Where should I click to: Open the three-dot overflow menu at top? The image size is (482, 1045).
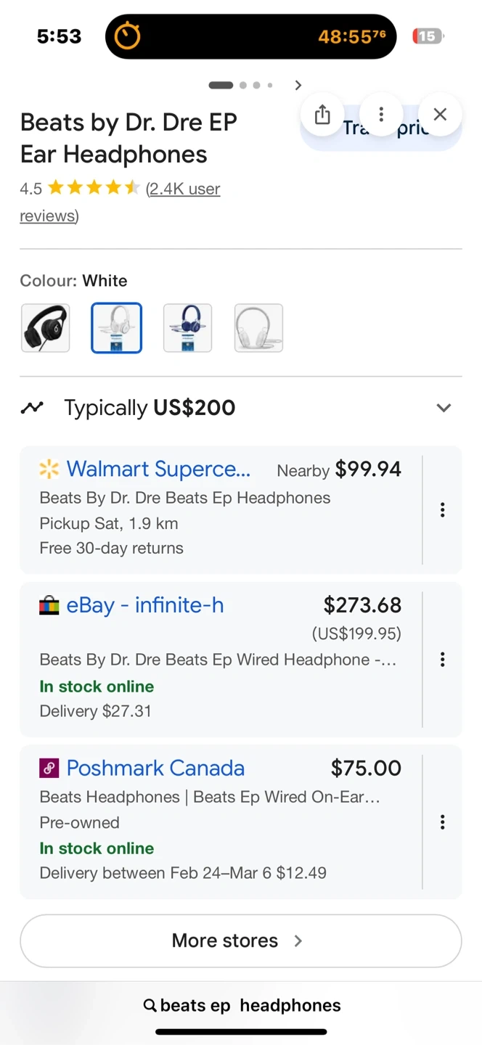pyautogui.click(x=381, y=115)
